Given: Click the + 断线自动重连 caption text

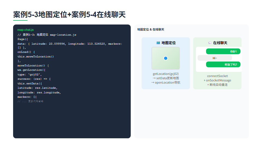Looking at the screenshot, I should click(x=218, y=85).
